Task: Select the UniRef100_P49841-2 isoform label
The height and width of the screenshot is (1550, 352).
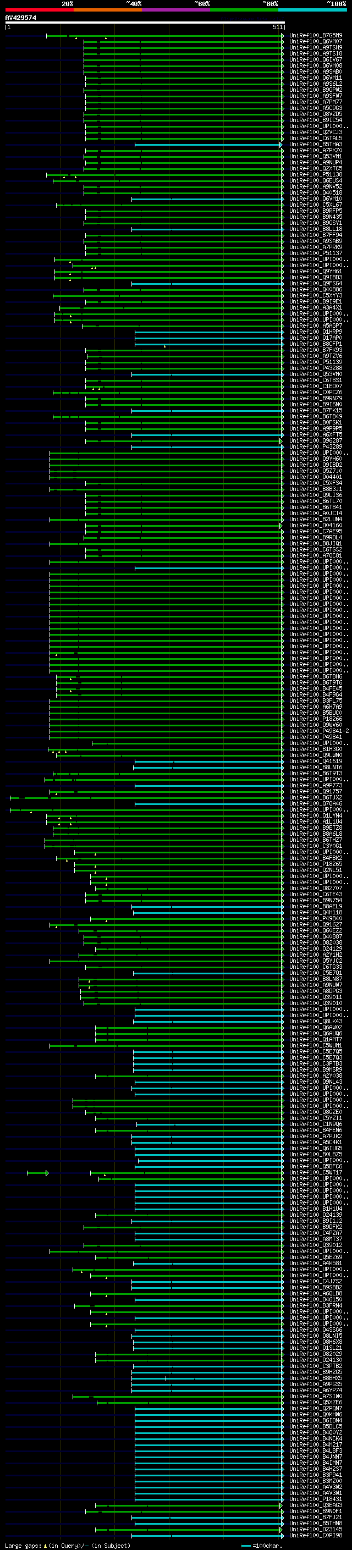Action: (320, 731)
